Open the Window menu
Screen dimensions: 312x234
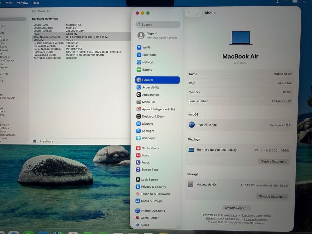(22, 3)
